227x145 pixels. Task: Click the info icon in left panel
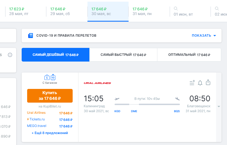(10, 55)
